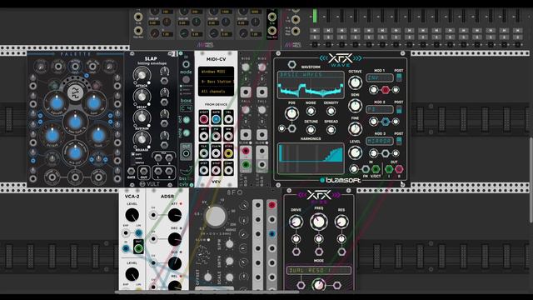Click the RES knob on XFX filter
533x300 pixels.
[341, 222]
